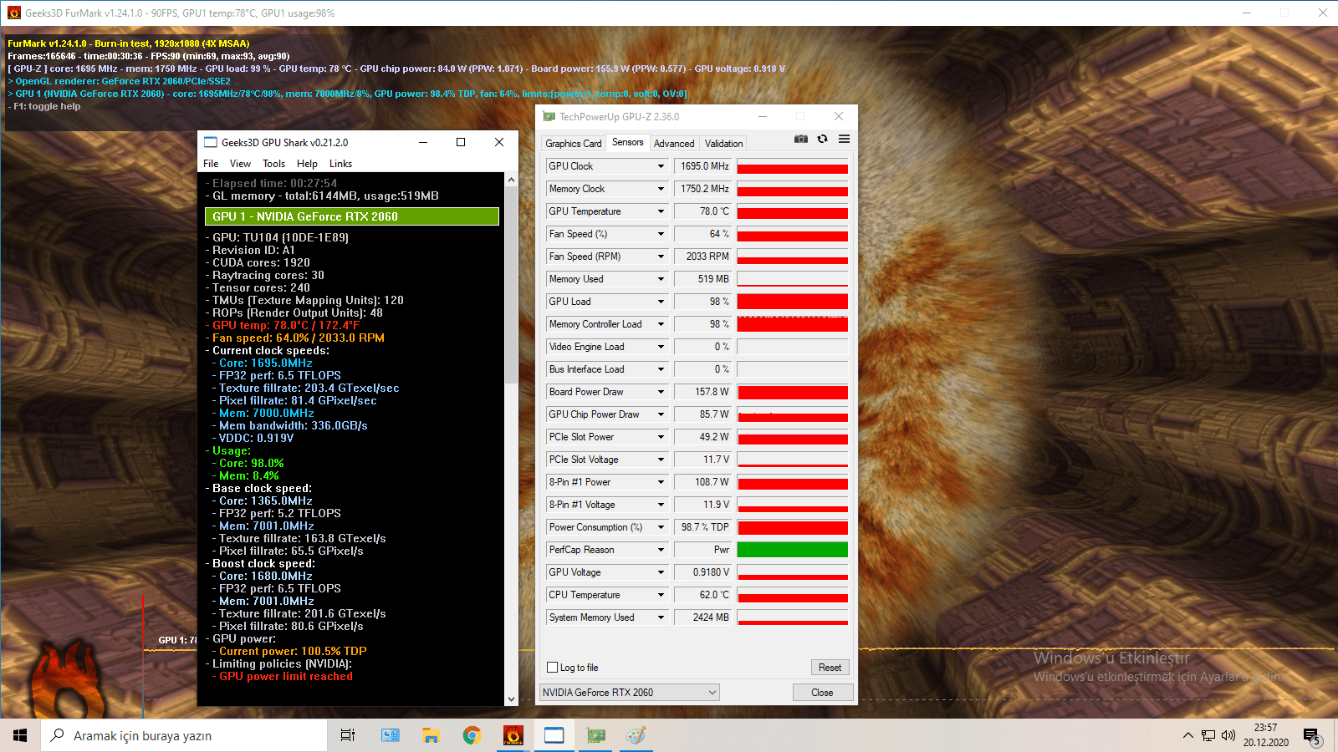Open the Memory Used sensor dropdown

tap(661, 279)
